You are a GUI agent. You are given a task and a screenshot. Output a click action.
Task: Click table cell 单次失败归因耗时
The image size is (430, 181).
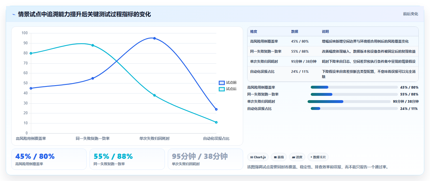pos(264,62)
